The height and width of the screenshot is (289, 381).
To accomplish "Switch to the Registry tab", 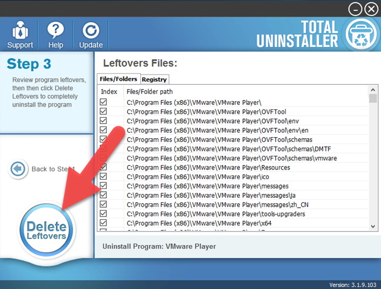I will click(x=155, y=80).
